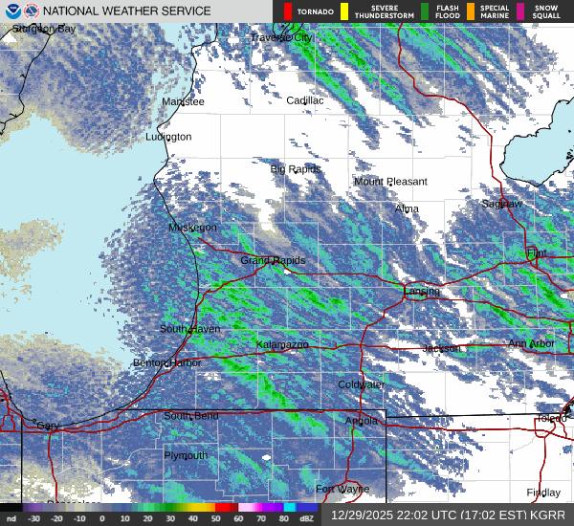Click the National Weather Service title text
Viewport: 574px width, 526px height.
coord(128,11)
